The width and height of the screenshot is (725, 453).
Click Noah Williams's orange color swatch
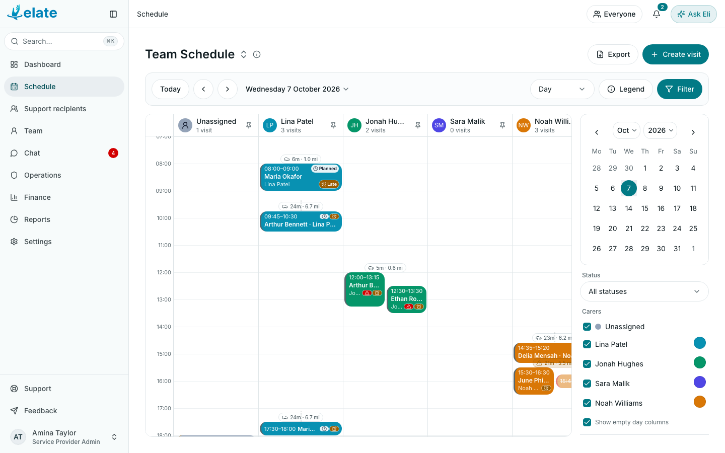pos(700,402)
